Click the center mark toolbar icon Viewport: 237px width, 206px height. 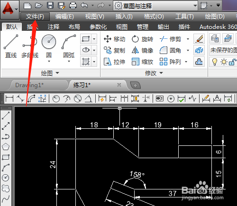click(171, 99)
